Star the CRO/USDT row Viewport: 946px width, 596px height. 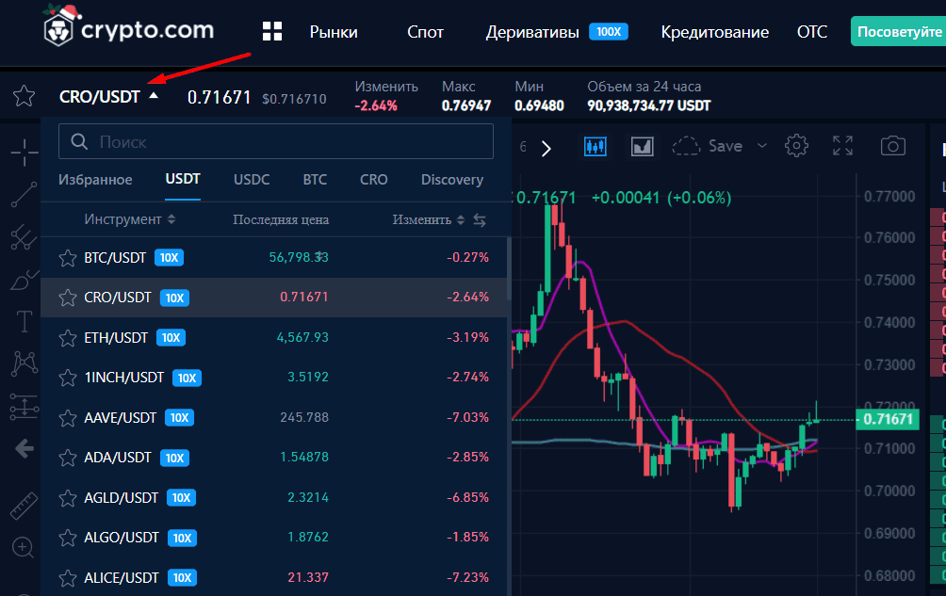68,298
